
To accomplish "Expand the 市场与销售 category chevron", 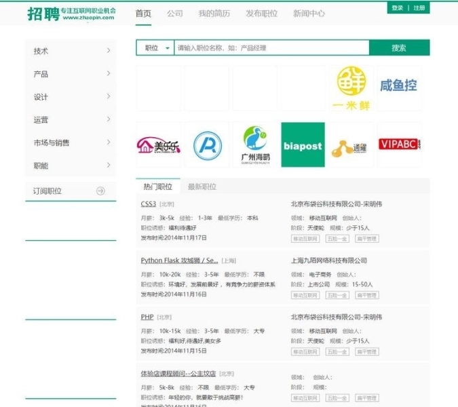I will click(x=109, y=142).
